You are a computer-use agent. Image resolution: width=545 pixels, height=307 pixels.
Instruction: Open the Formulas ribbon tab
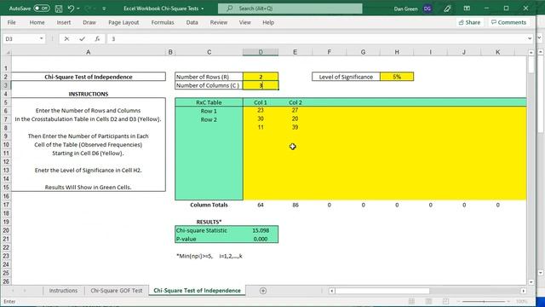coord(163,22)
